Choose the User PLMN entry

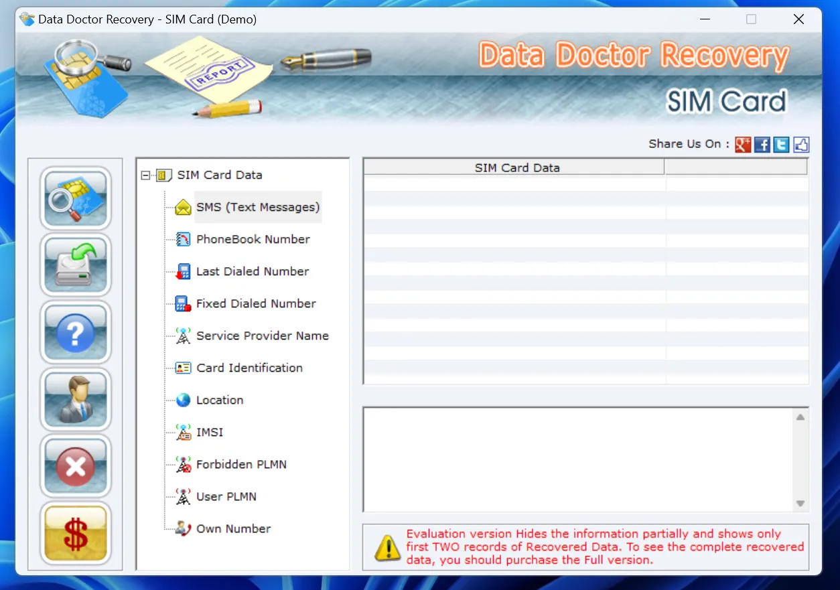[x=226, y=497]
